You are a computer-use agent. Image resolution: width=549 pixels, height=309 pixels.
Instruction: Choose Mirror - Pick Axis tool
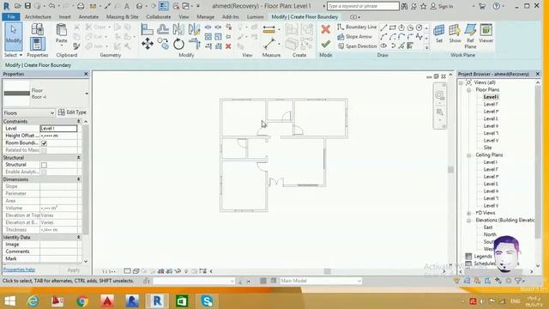[x=178, y=29]
